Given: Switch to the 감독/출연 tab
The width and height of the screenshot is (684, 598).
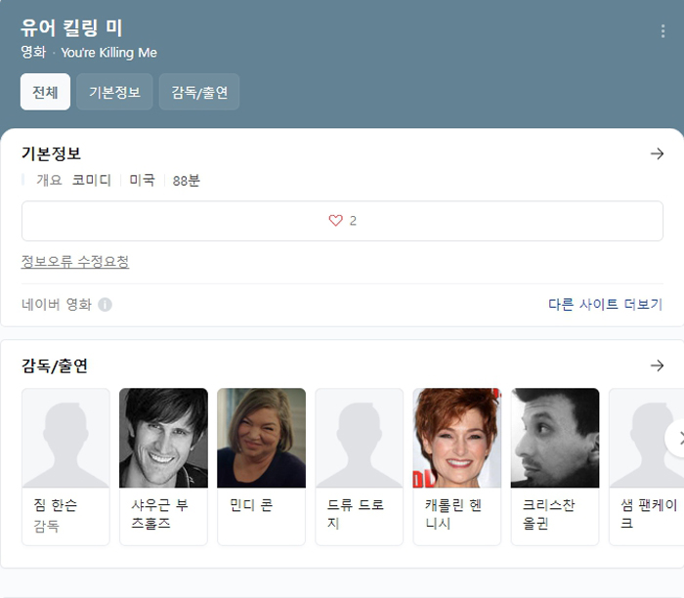Looking at the screenshot, I should pos(199,92).
